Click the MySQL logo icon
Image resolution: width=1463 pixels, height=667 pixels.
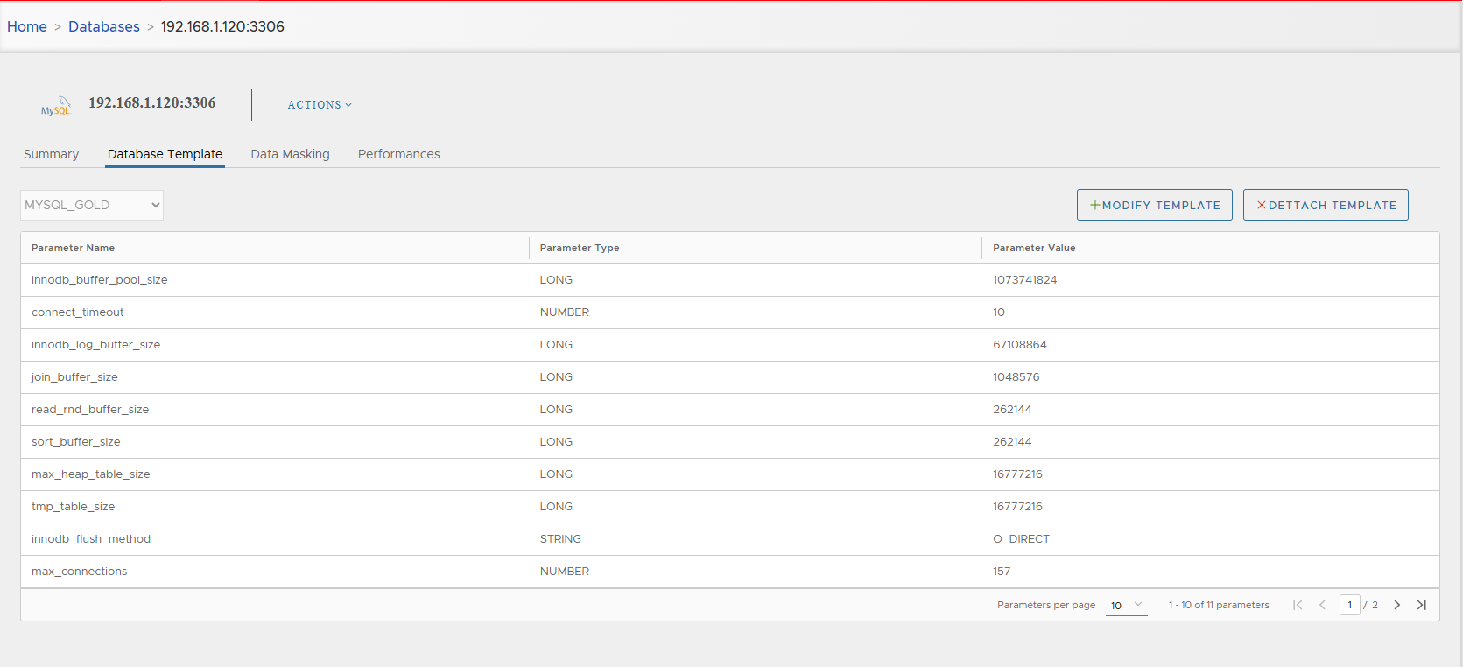(x=55, y=106)
